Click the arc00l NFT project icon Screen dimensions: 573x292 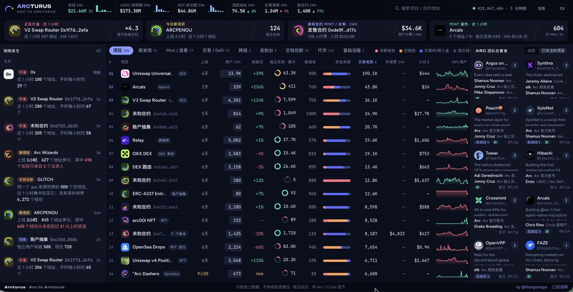[x=125, y=220]
